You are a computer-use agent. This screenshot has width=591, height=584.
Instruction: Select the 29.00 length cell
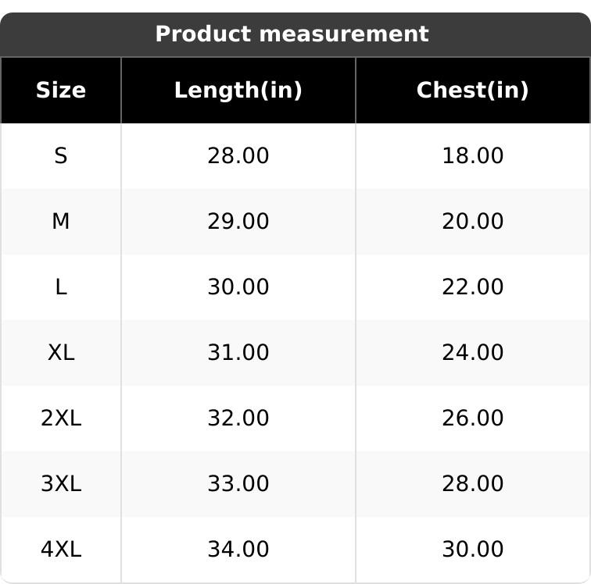pyautogui.click(x=238, y=222)
